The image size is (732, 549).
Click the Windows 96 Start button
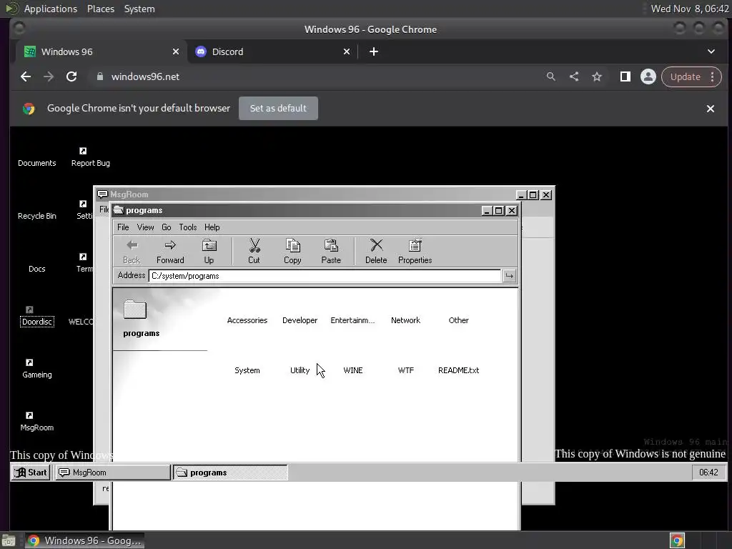(x=30, y=473)
